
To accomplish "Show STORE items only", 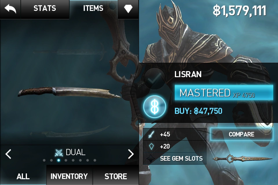I will click(x=116, y=176).
